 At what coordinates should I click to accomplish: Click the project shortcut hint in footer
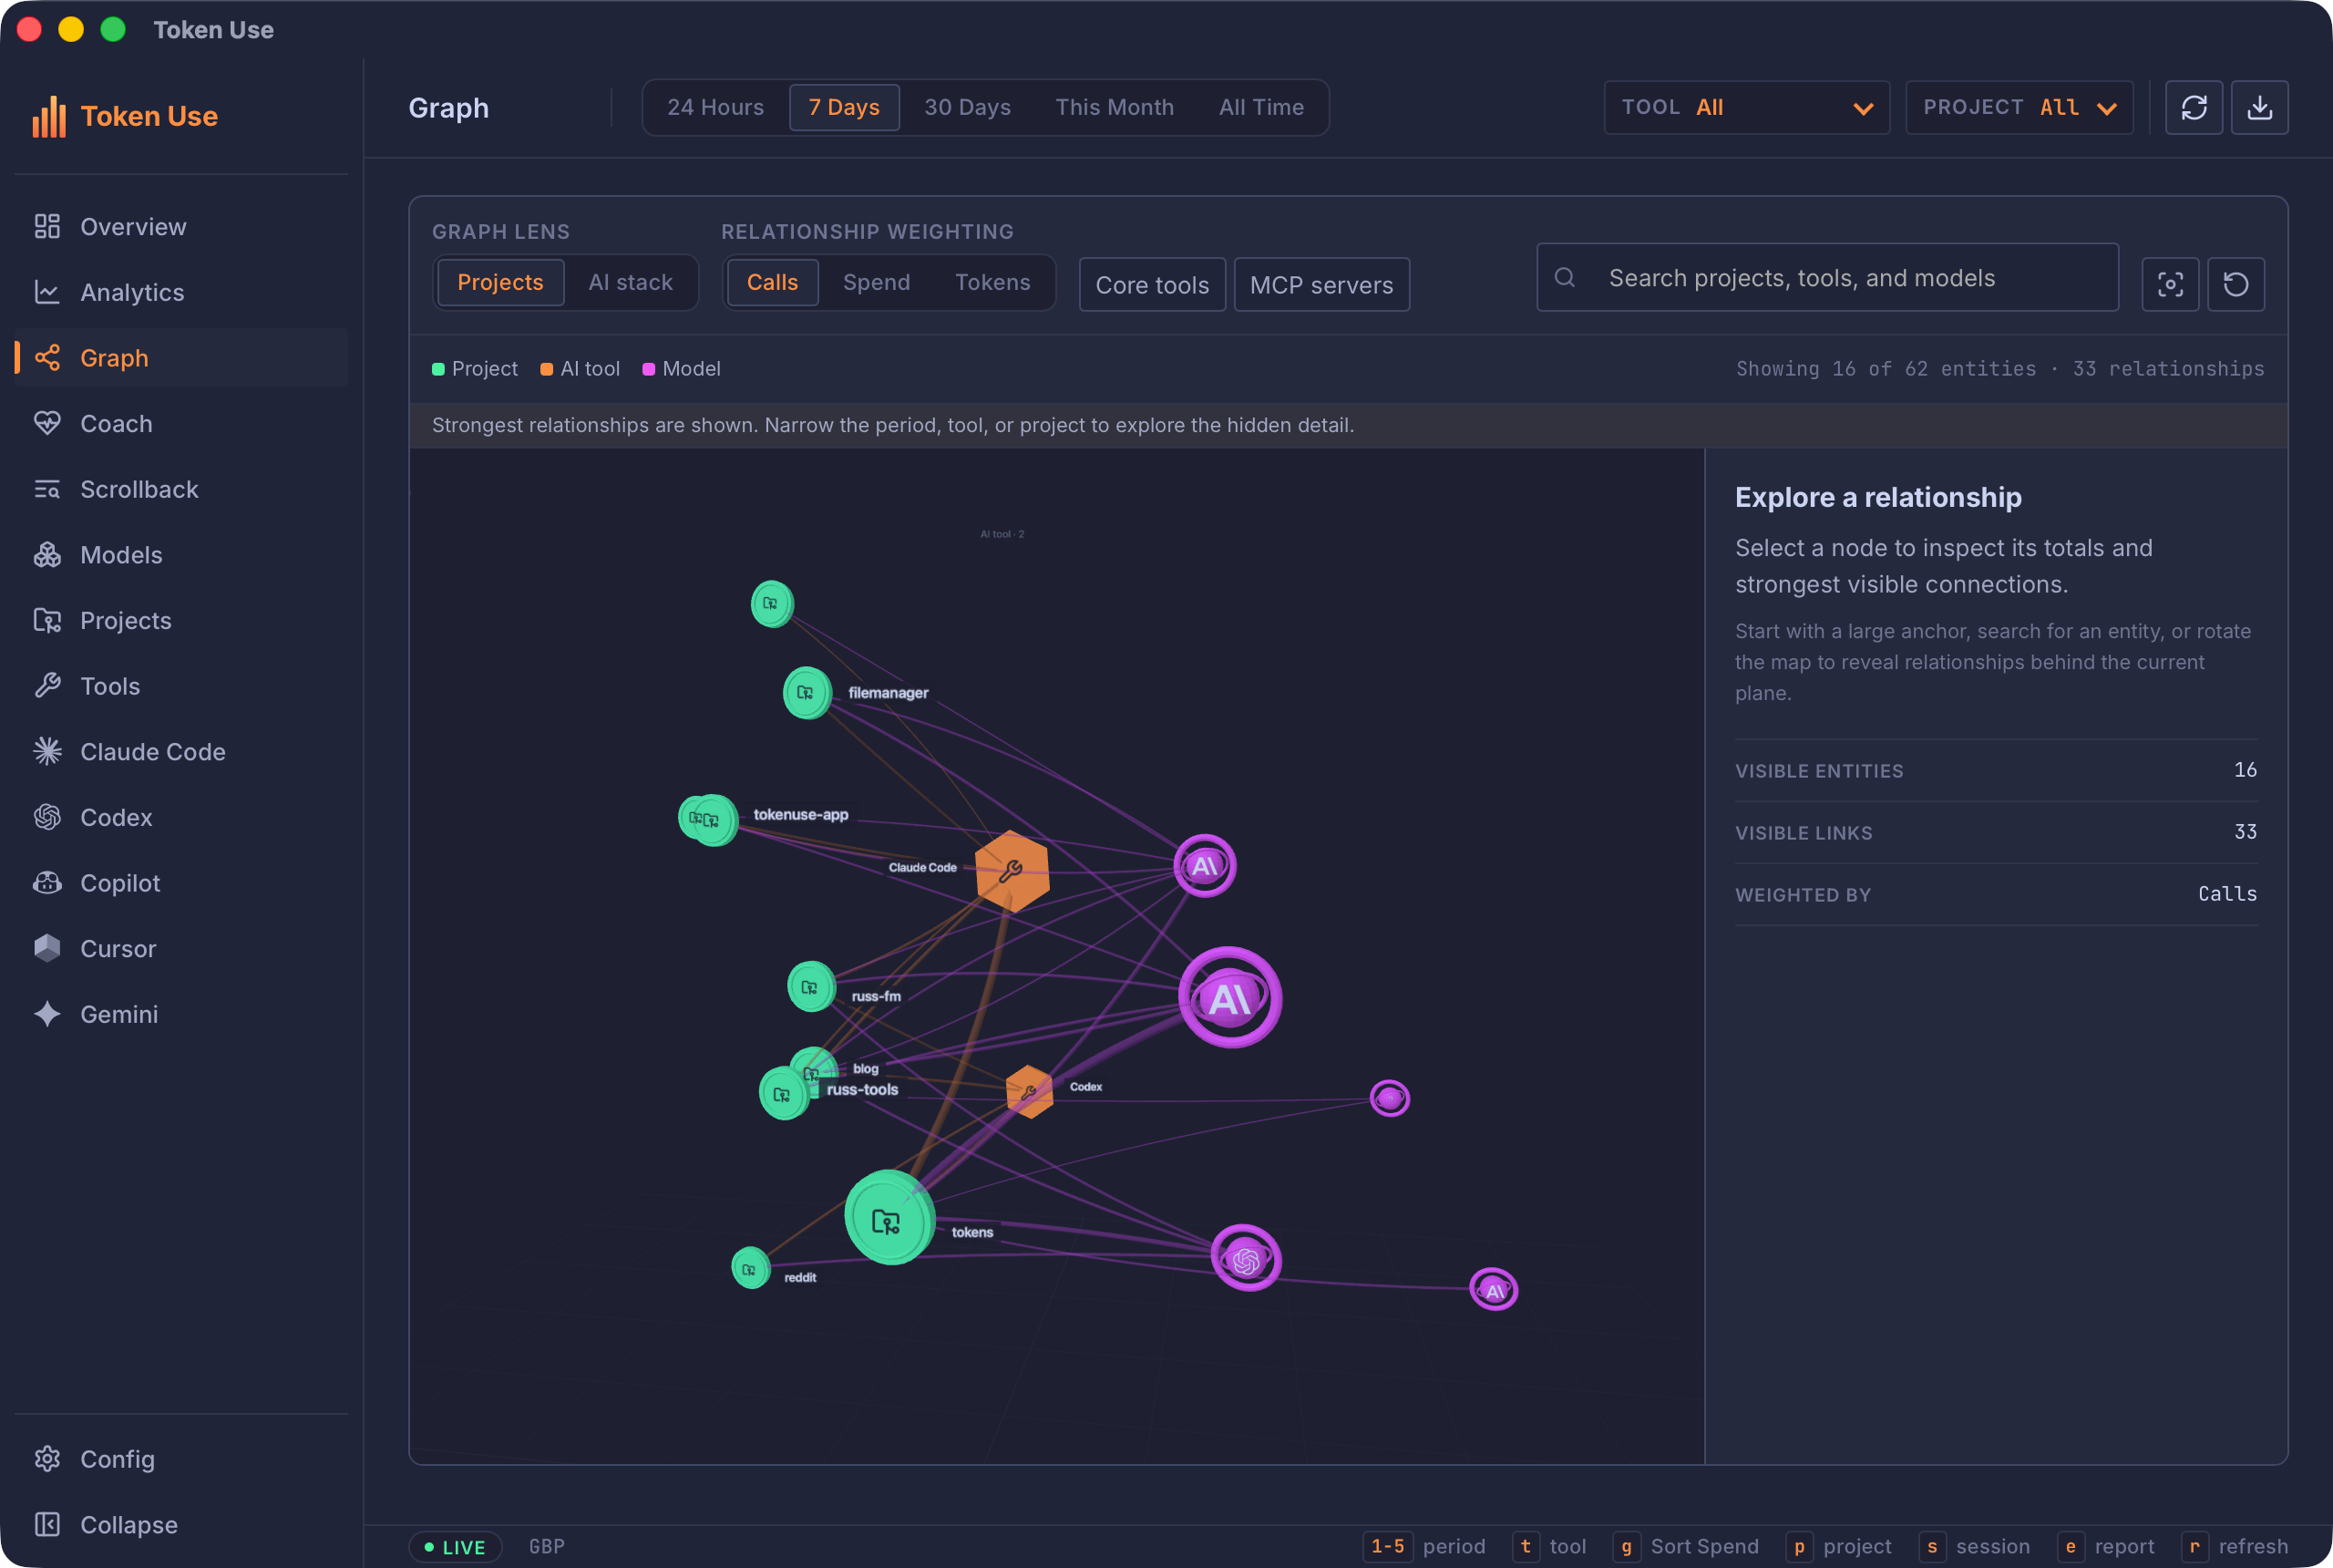coord(1838,1546)
